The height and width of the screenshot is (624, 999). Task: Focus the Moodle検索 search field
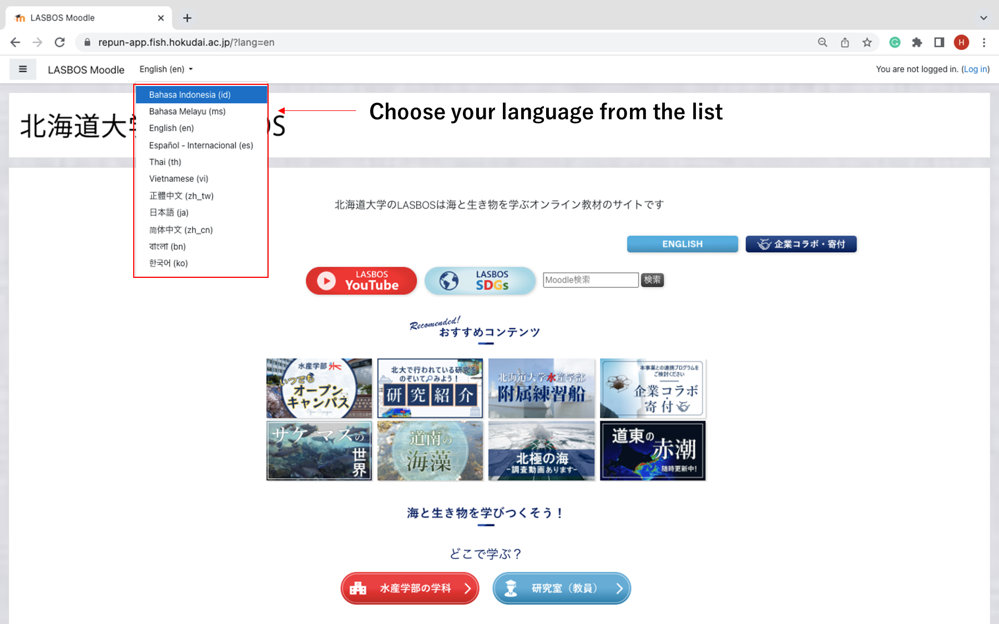point(591,280)
